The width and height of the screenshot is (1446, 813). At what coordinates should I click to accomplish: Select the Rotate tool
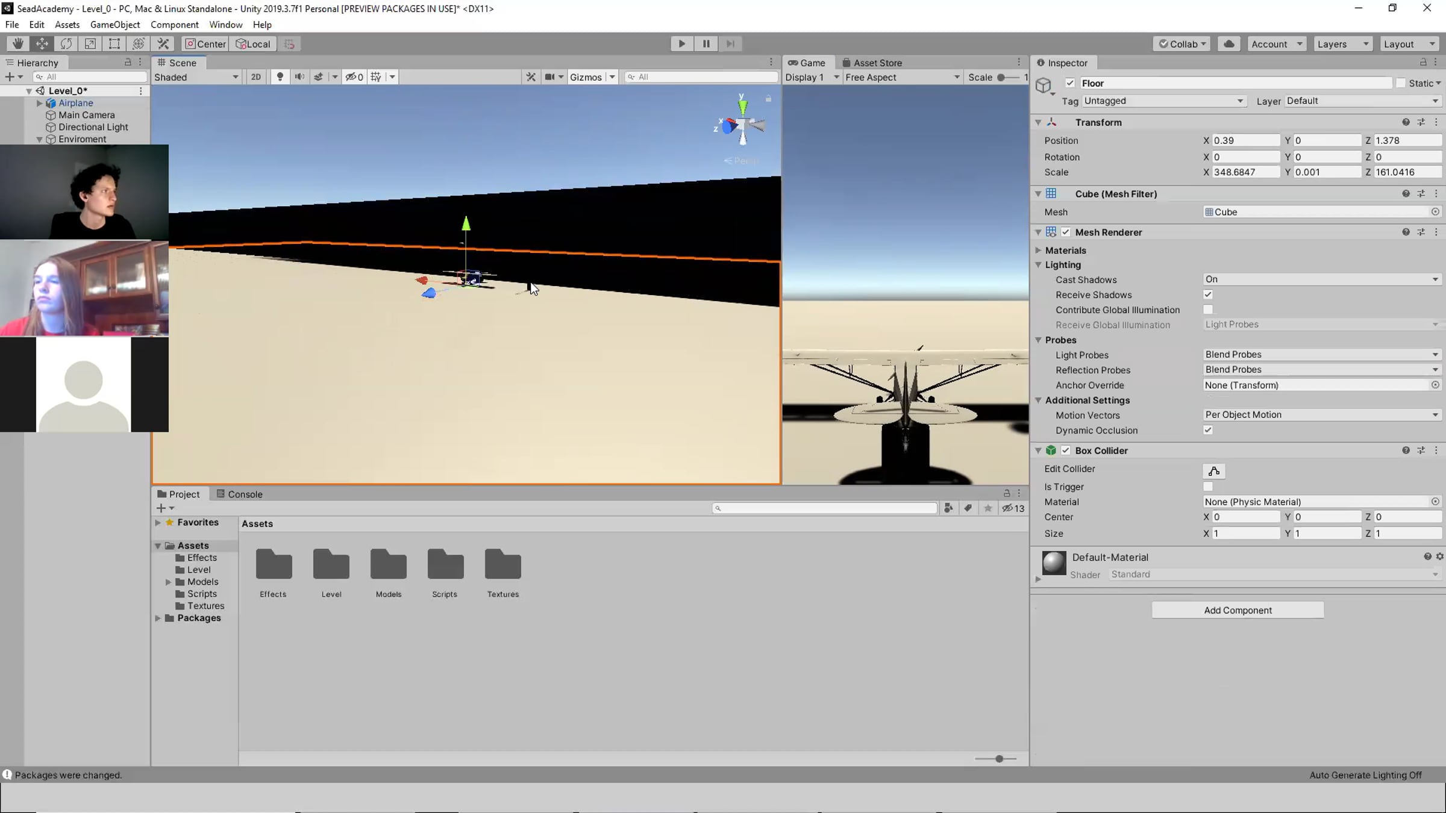pyautogui.click(x=66, y=43)
